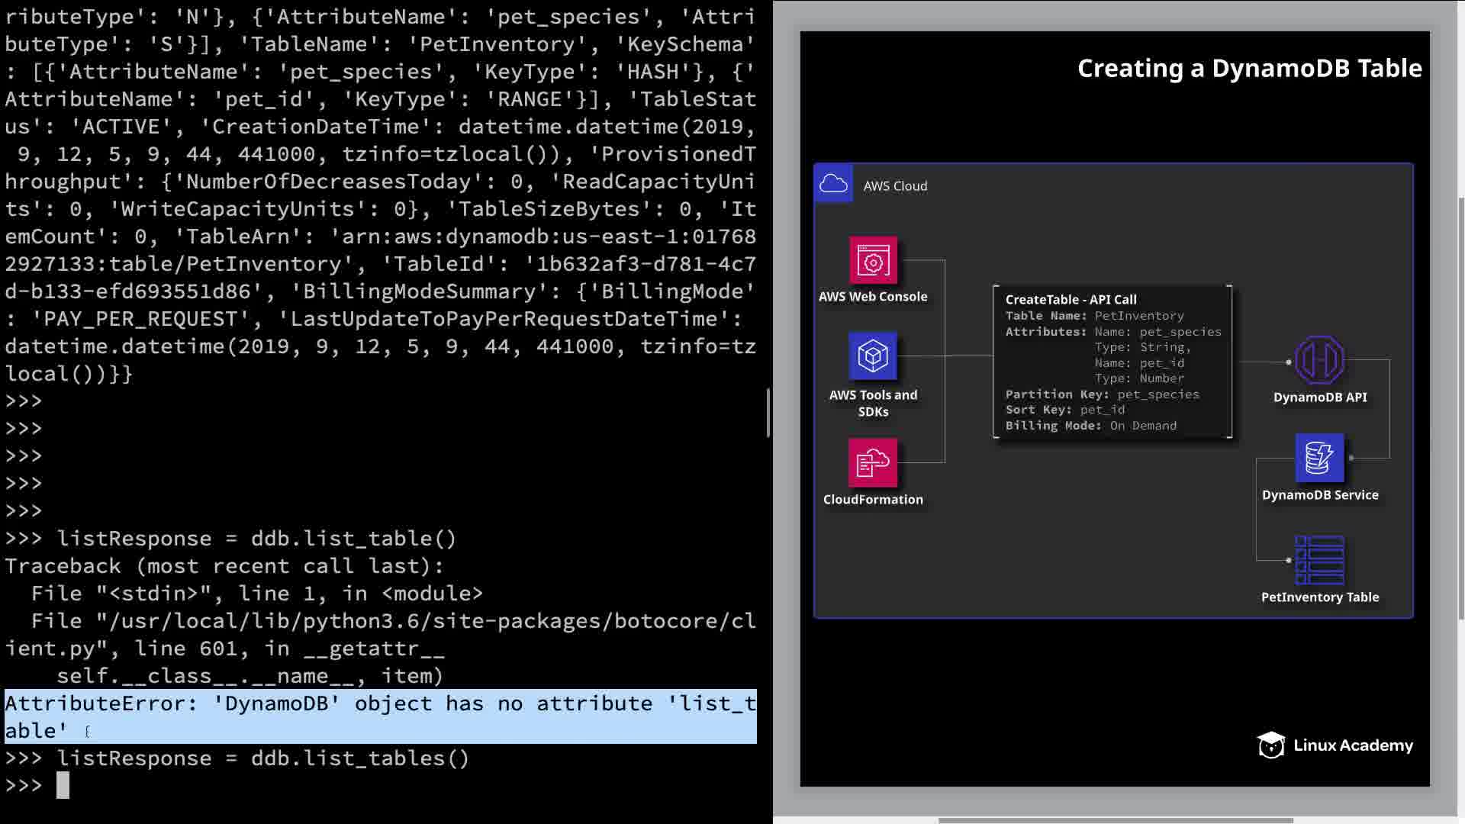Click the 'ddb.list_table()' command text
The image size is (1465, 824).
(x=353, y=539)
